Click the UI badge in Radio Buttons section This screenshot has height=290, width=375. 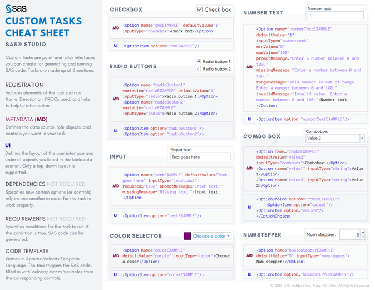(116, 131)
